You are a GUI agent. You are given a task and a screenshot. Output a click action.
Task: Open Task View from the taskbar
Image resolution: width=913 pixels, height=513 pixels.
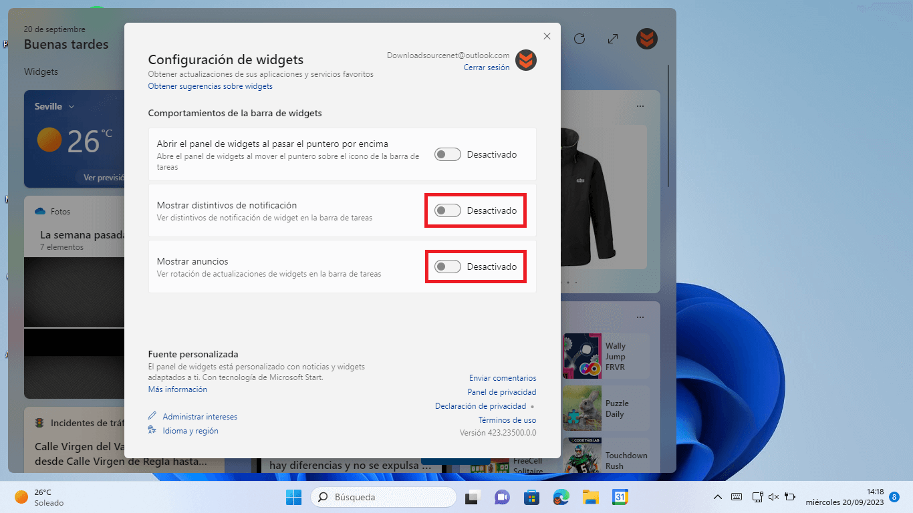pyautogui.click(x=474, y=497)
